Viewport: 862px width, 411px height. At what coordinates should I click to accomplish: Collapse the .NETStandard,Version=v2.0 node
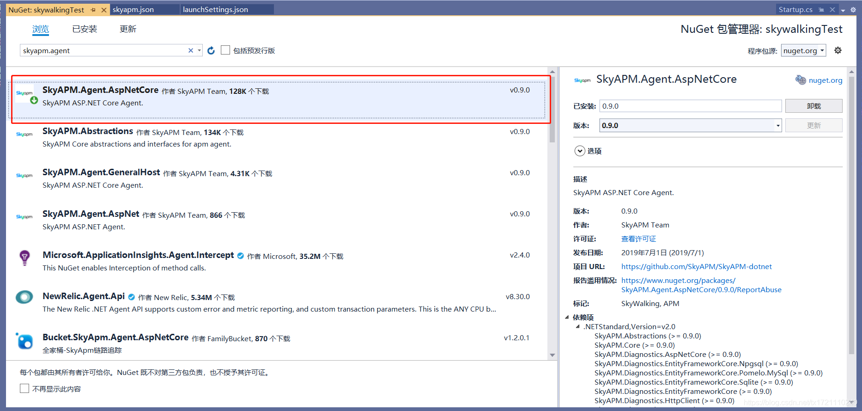577,326
